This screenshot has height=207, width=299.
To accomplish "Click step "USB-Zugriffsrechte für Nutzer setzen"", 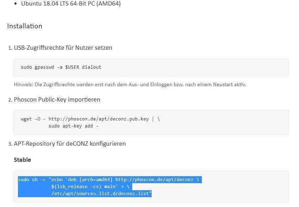I will (63, 48).
